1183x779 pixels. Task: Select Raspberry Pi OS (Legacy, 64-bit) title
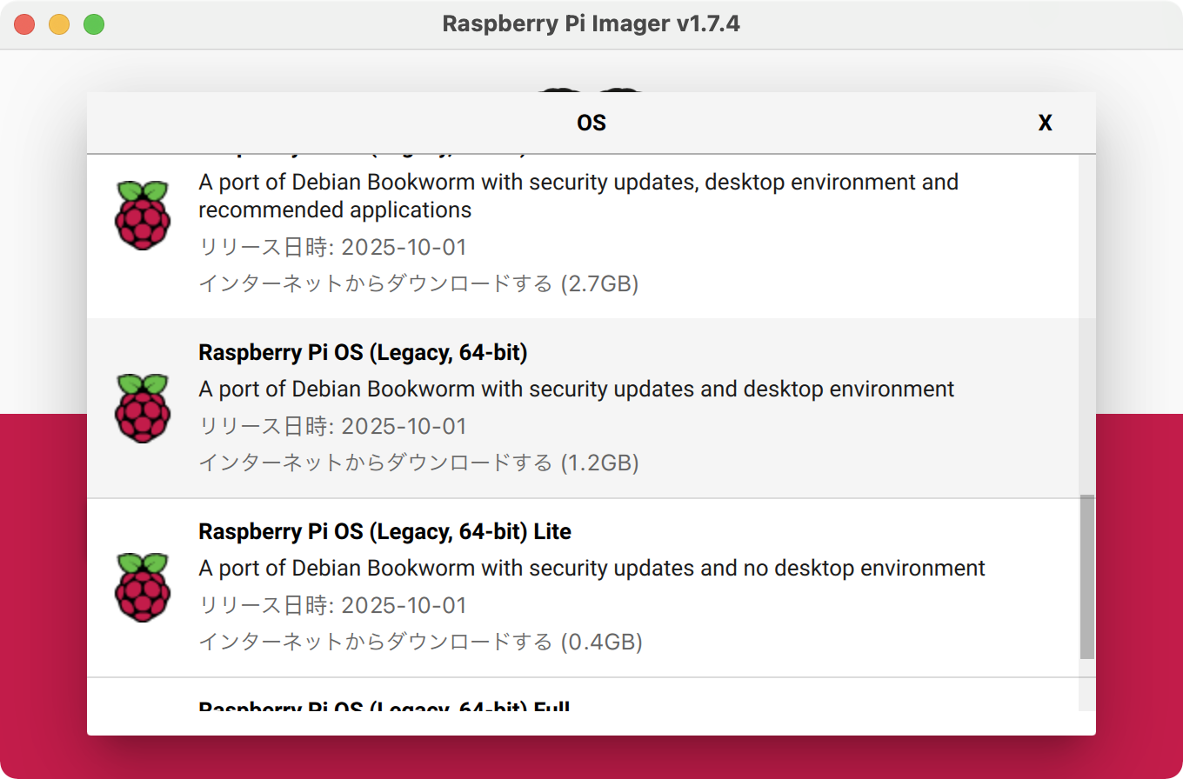(364, 352)
